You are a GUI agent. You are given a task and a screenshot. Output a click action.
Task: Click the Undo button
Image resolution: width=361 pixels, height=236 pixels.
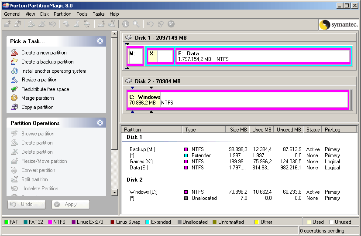tap(27, 204)
